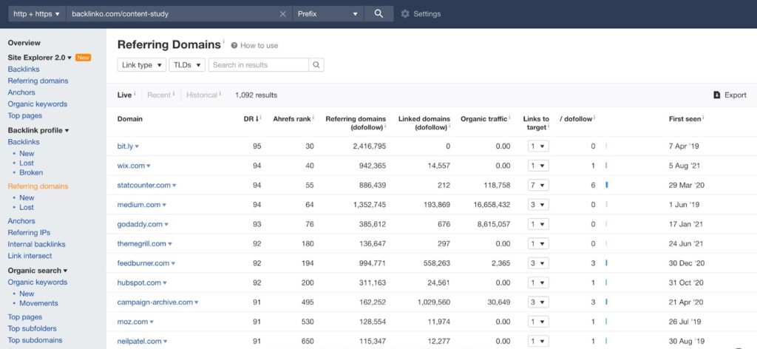Click the dofollow bar for statcounter.com row
Screen dimensions: 757x349
click(606, 185)
